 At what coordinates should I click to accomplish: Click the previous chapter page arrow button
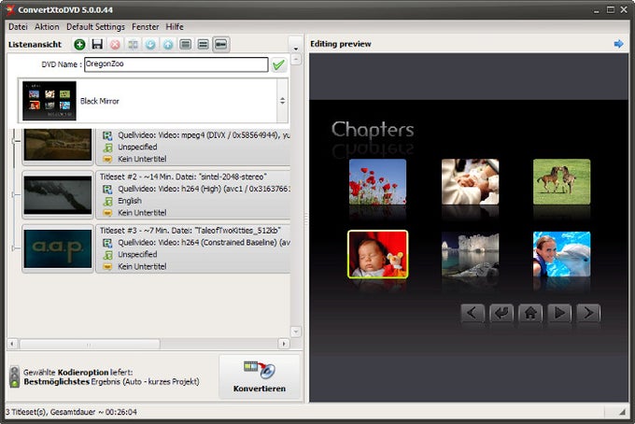473,313
